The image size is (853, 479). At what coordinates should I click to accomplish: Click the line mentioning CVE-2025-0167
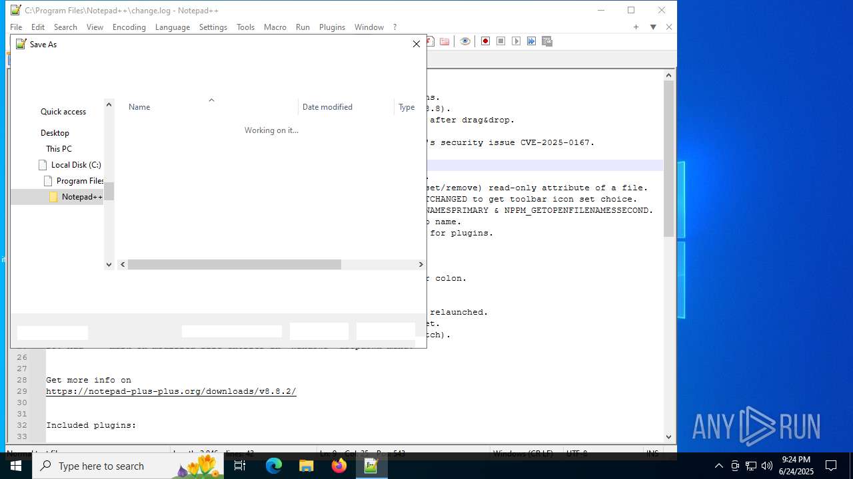[x=511, y=142]
